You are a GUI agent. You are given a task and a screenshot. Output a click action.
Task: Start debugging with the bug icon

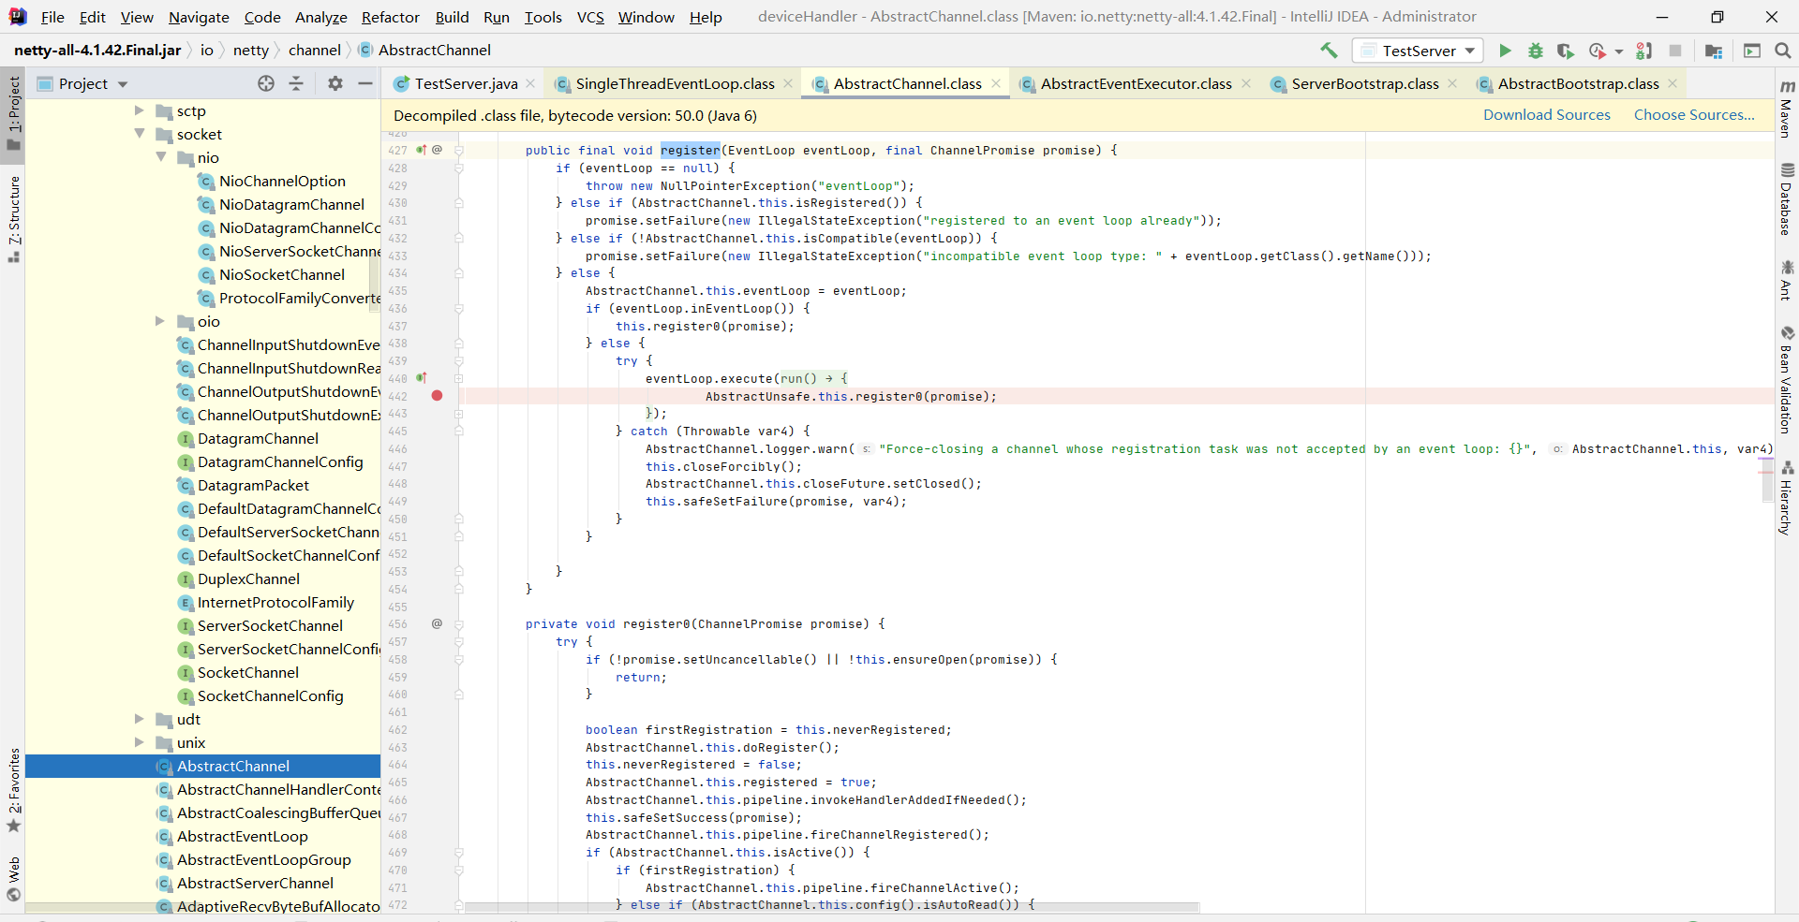(1536, 51)
